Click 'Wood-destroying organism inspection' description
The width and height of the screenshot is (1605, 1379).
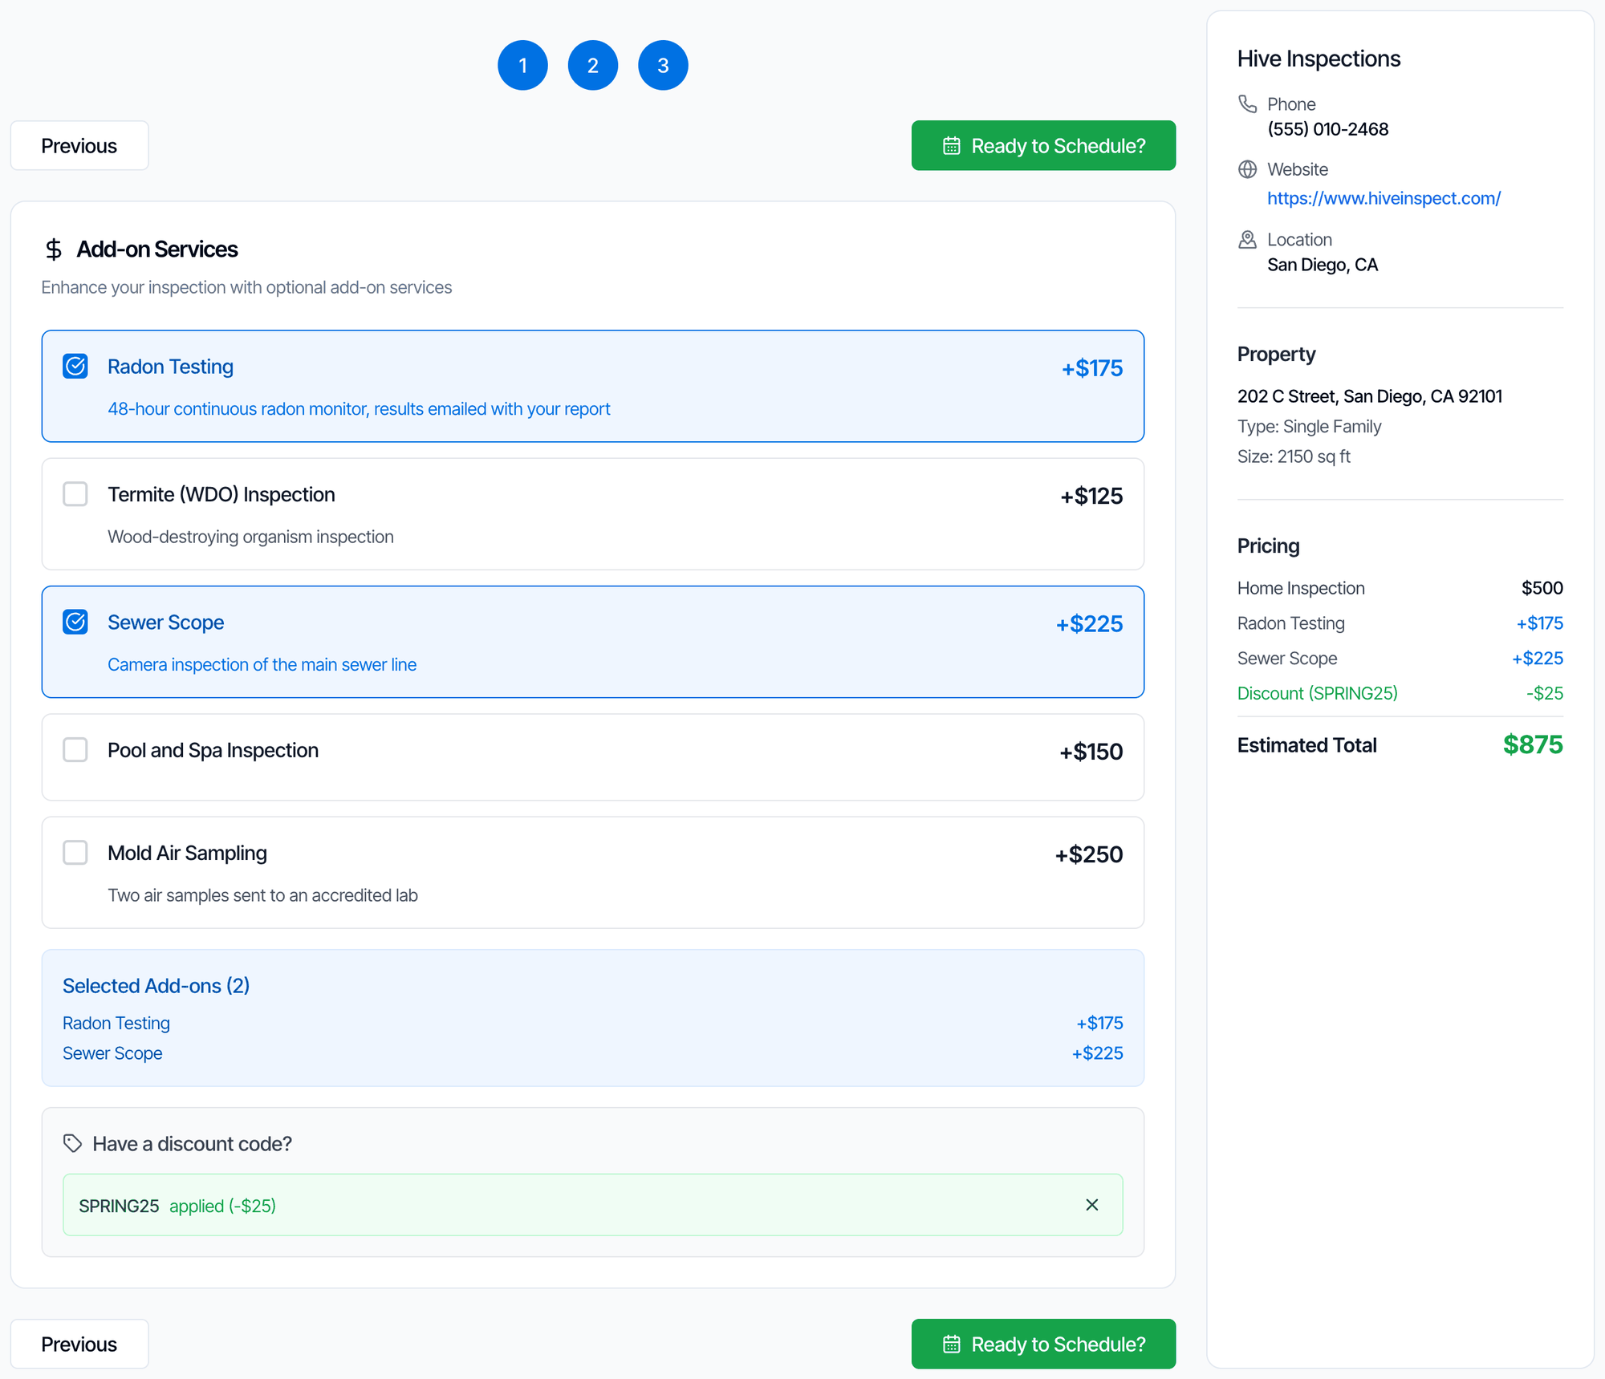click(x=250, y=537)
